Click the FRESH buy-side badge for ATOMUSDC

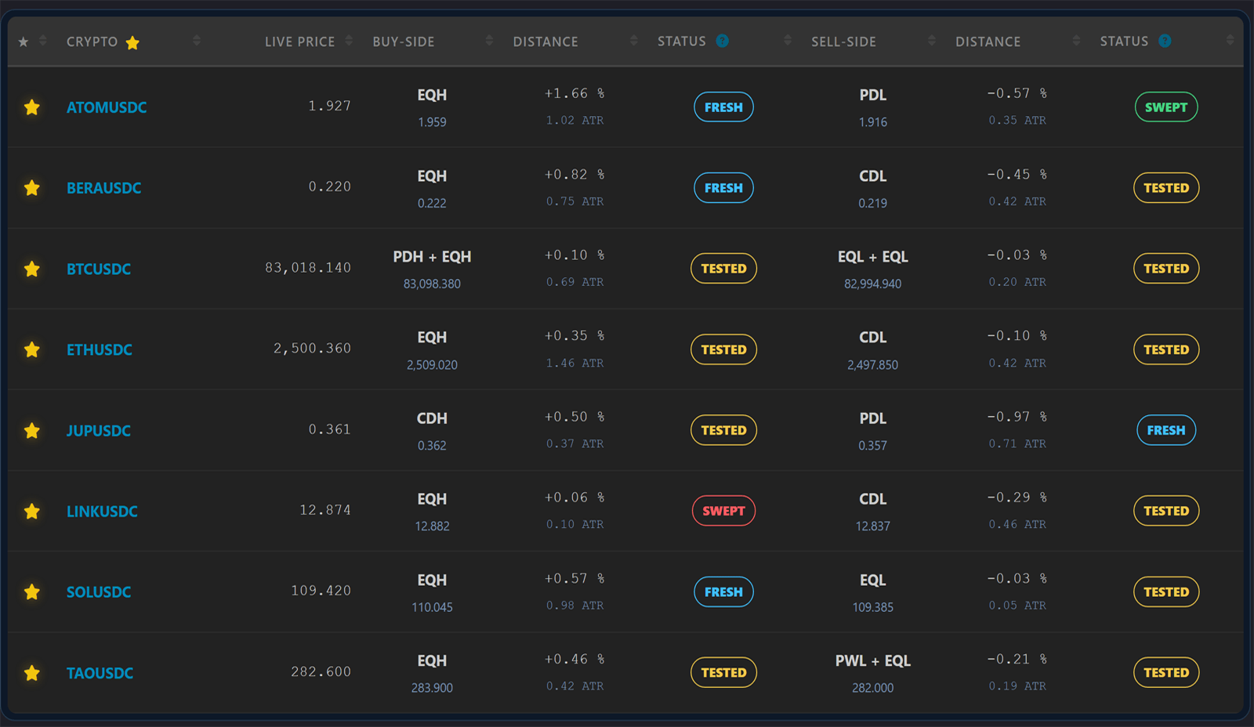point(723,107)
